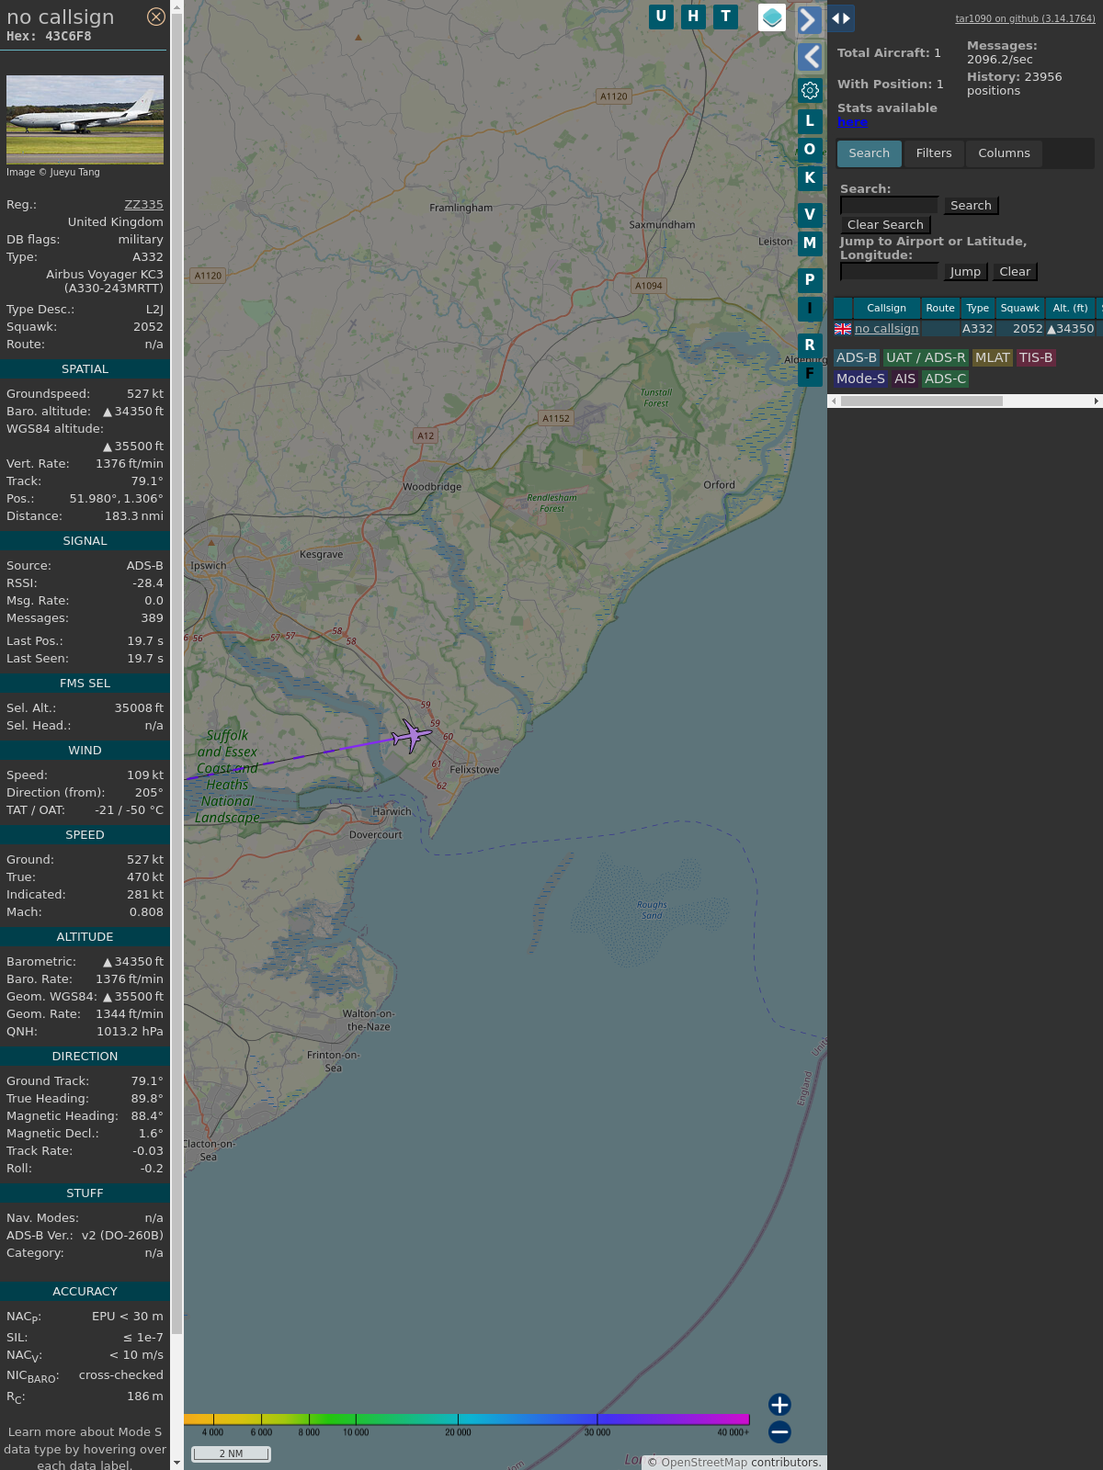This screenshot has height=1470, width=1103.
Task: Close the selected aircraft info panel
Action: (156, 17)
